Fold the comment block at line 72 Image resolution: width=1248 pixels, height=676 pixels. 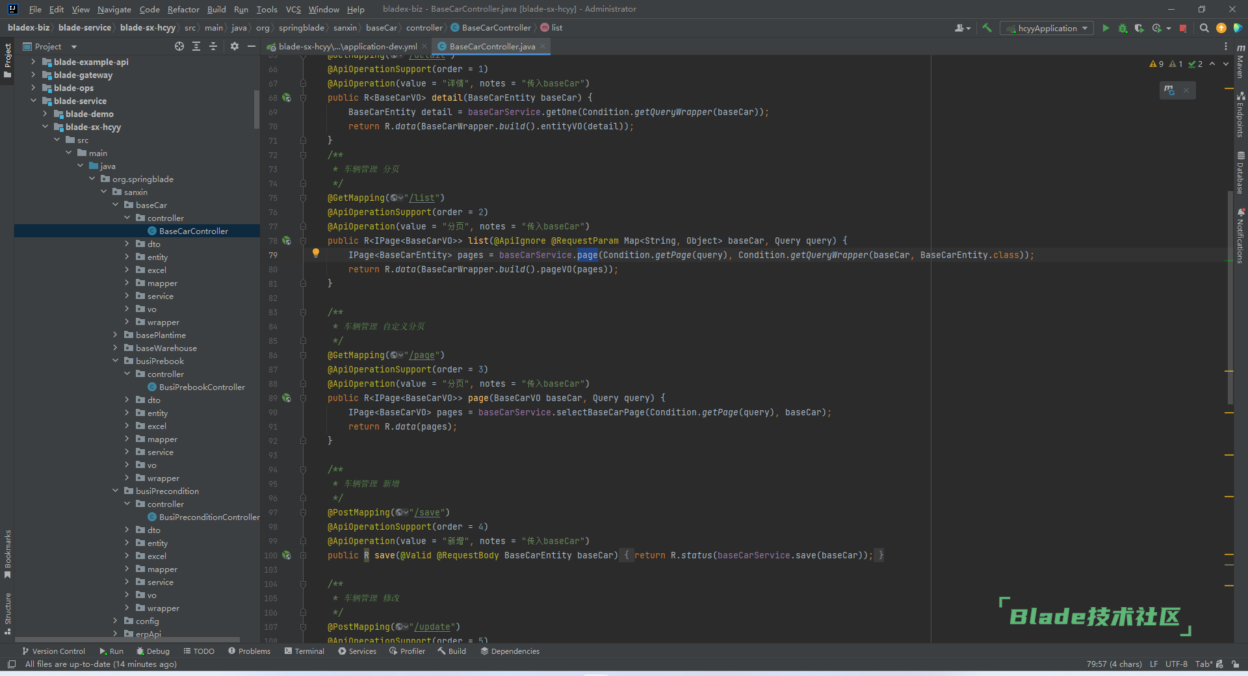tap(303, 155)
